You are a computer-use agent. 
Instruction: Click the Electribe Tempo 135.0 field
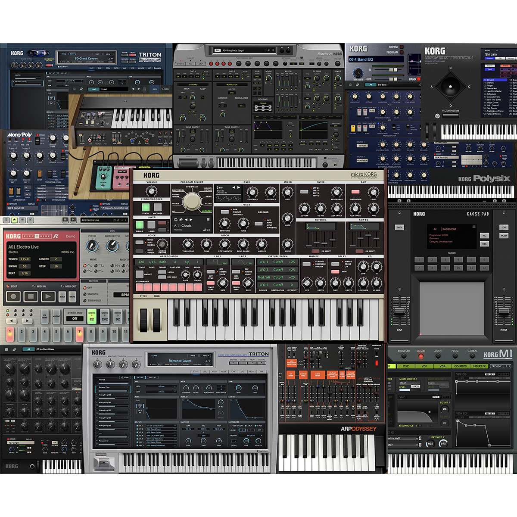point(25,259)
